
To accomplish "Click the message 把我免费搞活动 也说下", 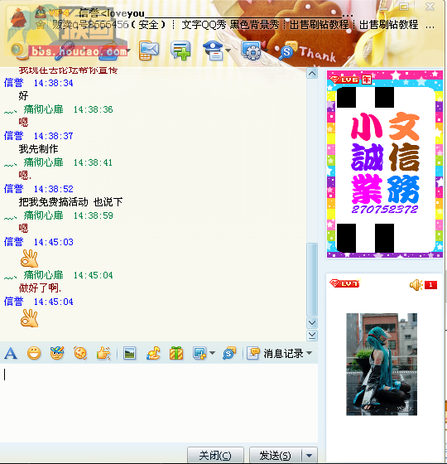I will point(70,202).
